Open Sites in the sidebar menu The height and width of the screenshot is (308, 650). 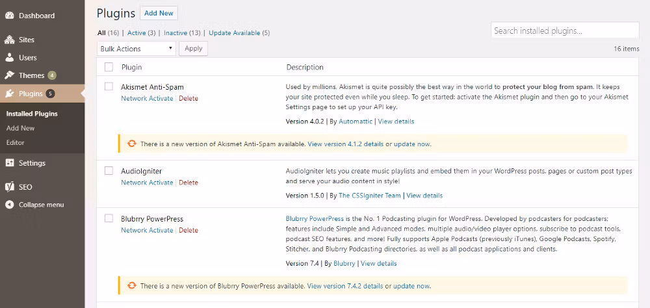(27, 40)
